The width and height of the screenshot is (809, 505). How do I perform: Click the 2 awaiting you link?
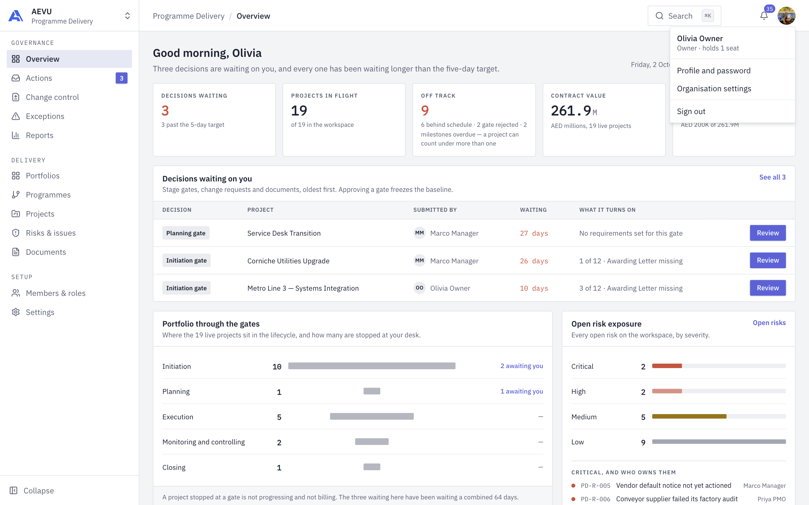click(x=522, y=366)
